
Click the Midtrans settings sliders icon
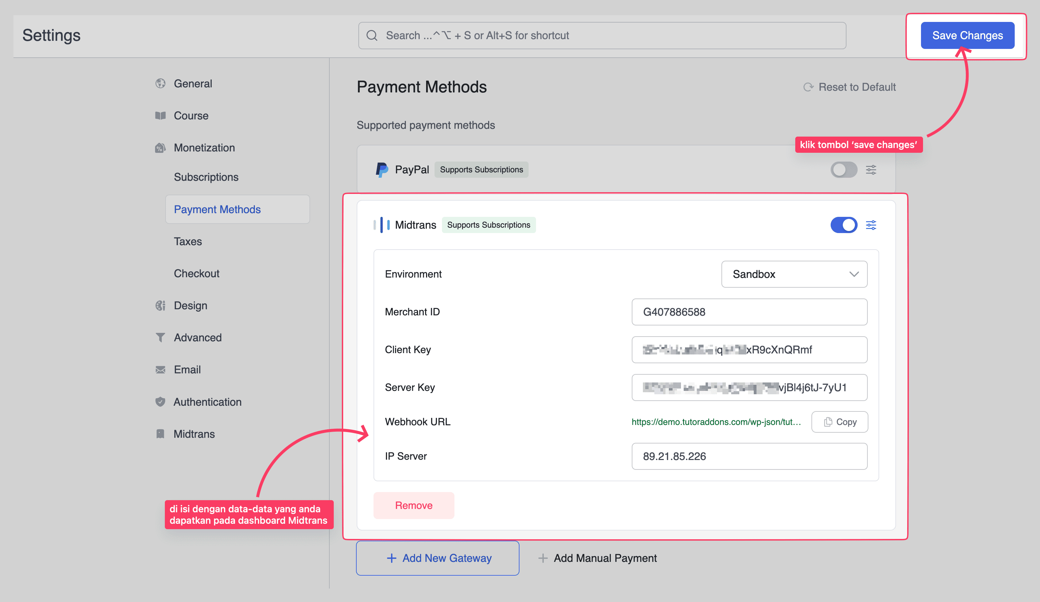click(871, 225)
